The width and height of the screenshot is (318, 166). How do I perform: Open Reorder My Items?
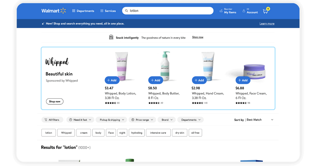tap(228, 11)
